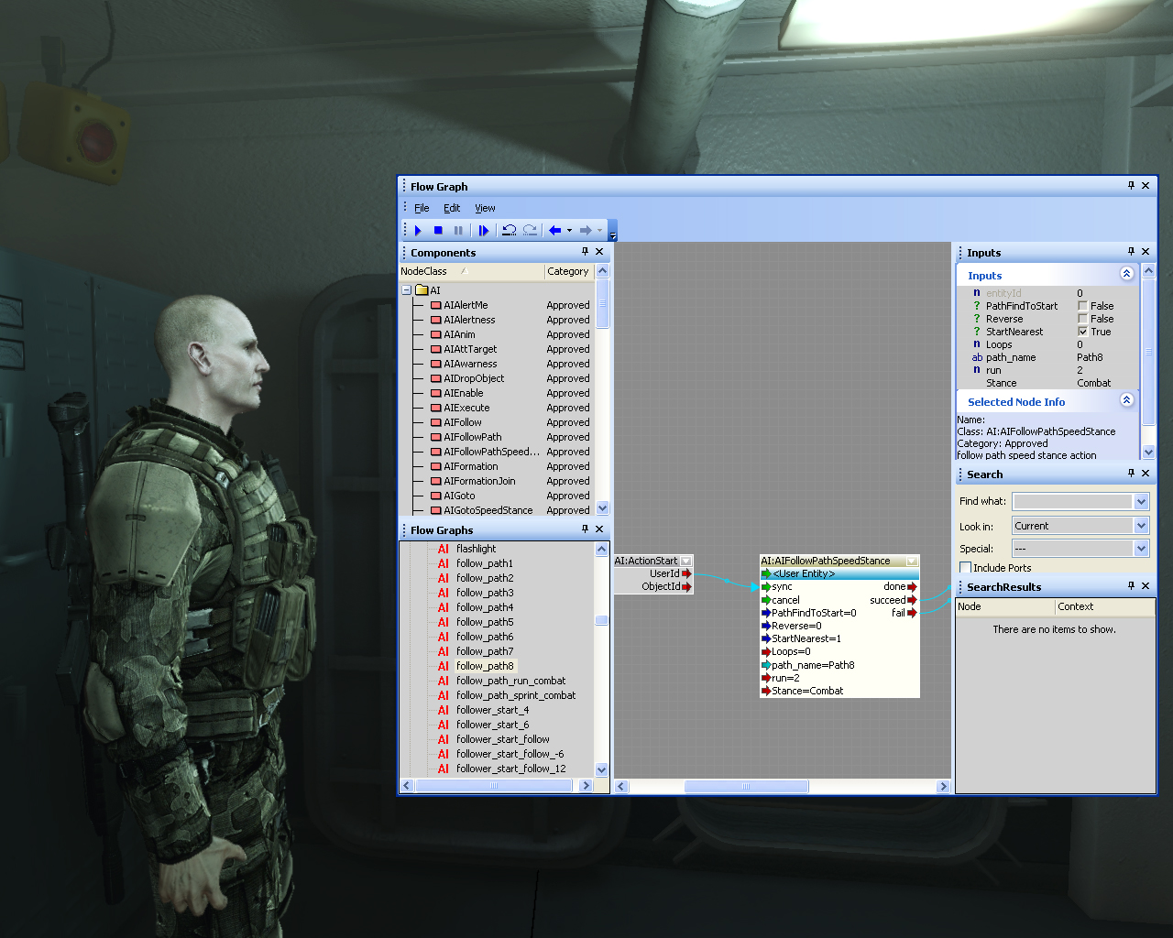Click the Stop button in the toolbar
This screenshot has height=938, width=1173.
(438, 231)
